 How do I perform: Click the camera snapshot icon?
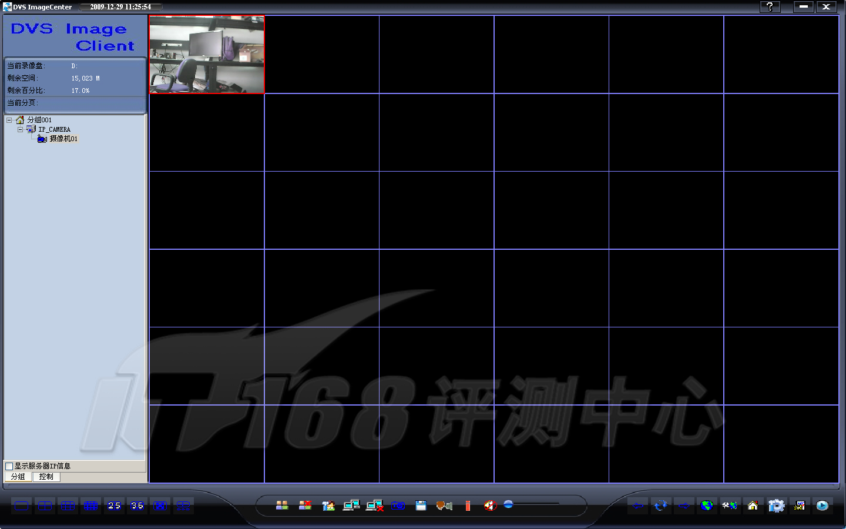click(x=398, y=505)
